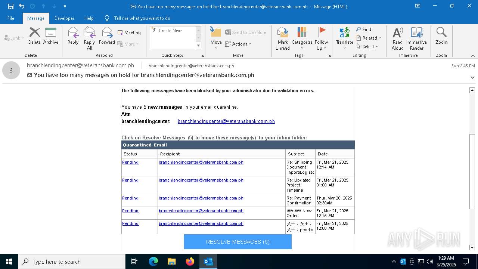Click the Undo arrow in the title bar
This screenshot has width=478, height=269.
tap(22, 6)
